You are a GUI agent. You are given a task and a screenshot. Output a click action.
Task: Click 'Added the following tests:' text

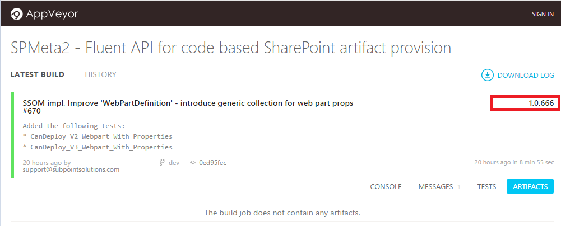coord(74,126)
